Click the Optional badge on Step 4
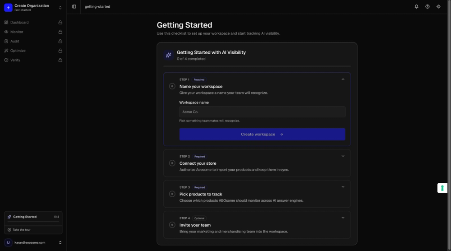This screenshot has width=451, height=251. click(x=199, y=218)
